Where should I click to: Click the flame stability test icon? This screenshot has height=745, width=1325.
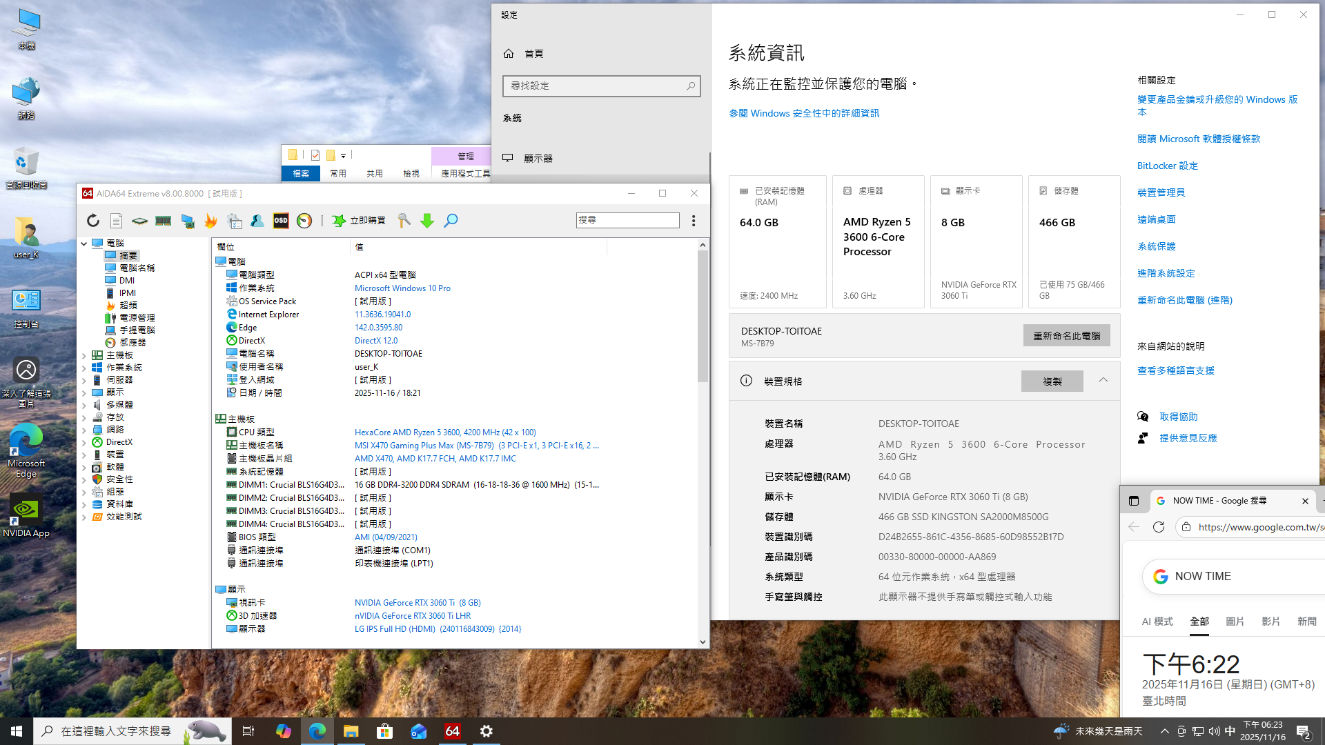[x=210, y=221]
